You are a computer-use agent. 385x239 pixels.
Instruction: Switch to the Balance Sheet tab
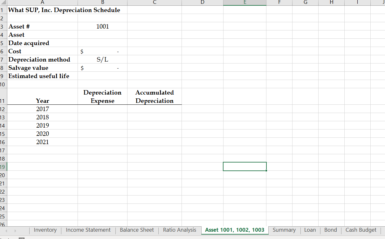[x=137, y=230]
